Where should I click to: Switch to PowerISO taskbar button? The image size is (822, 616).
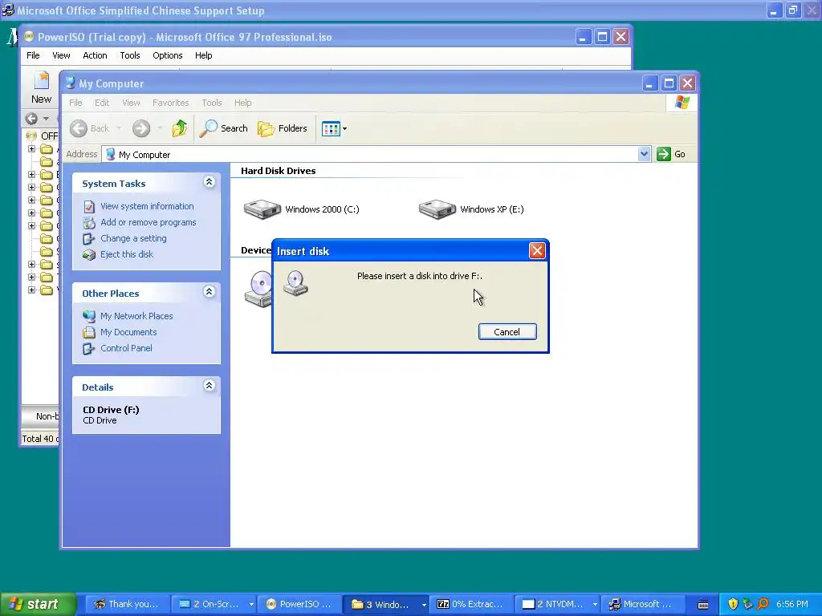click(300, 604)
